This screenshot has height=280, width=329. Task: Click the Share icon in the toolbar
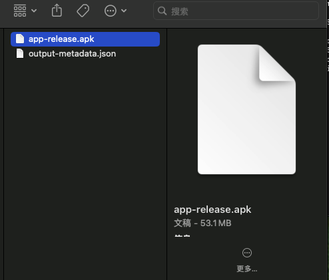click(x=57, y=11)
